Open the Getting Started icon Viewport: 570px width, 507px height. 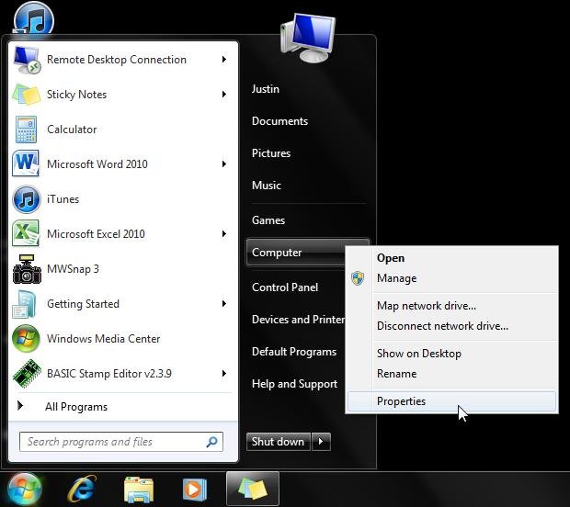coord(24,304)
